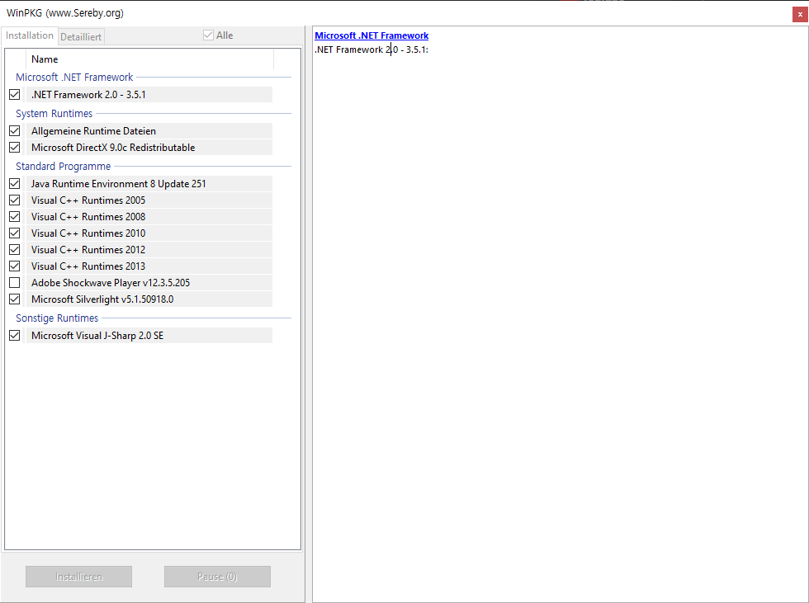Uncheck Java Runtime Environment 8 Update 251
809x603 pixels.
(15, 183)
